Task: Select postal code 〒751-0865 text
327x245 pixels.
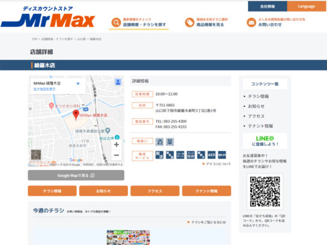Action: [165, 105]
